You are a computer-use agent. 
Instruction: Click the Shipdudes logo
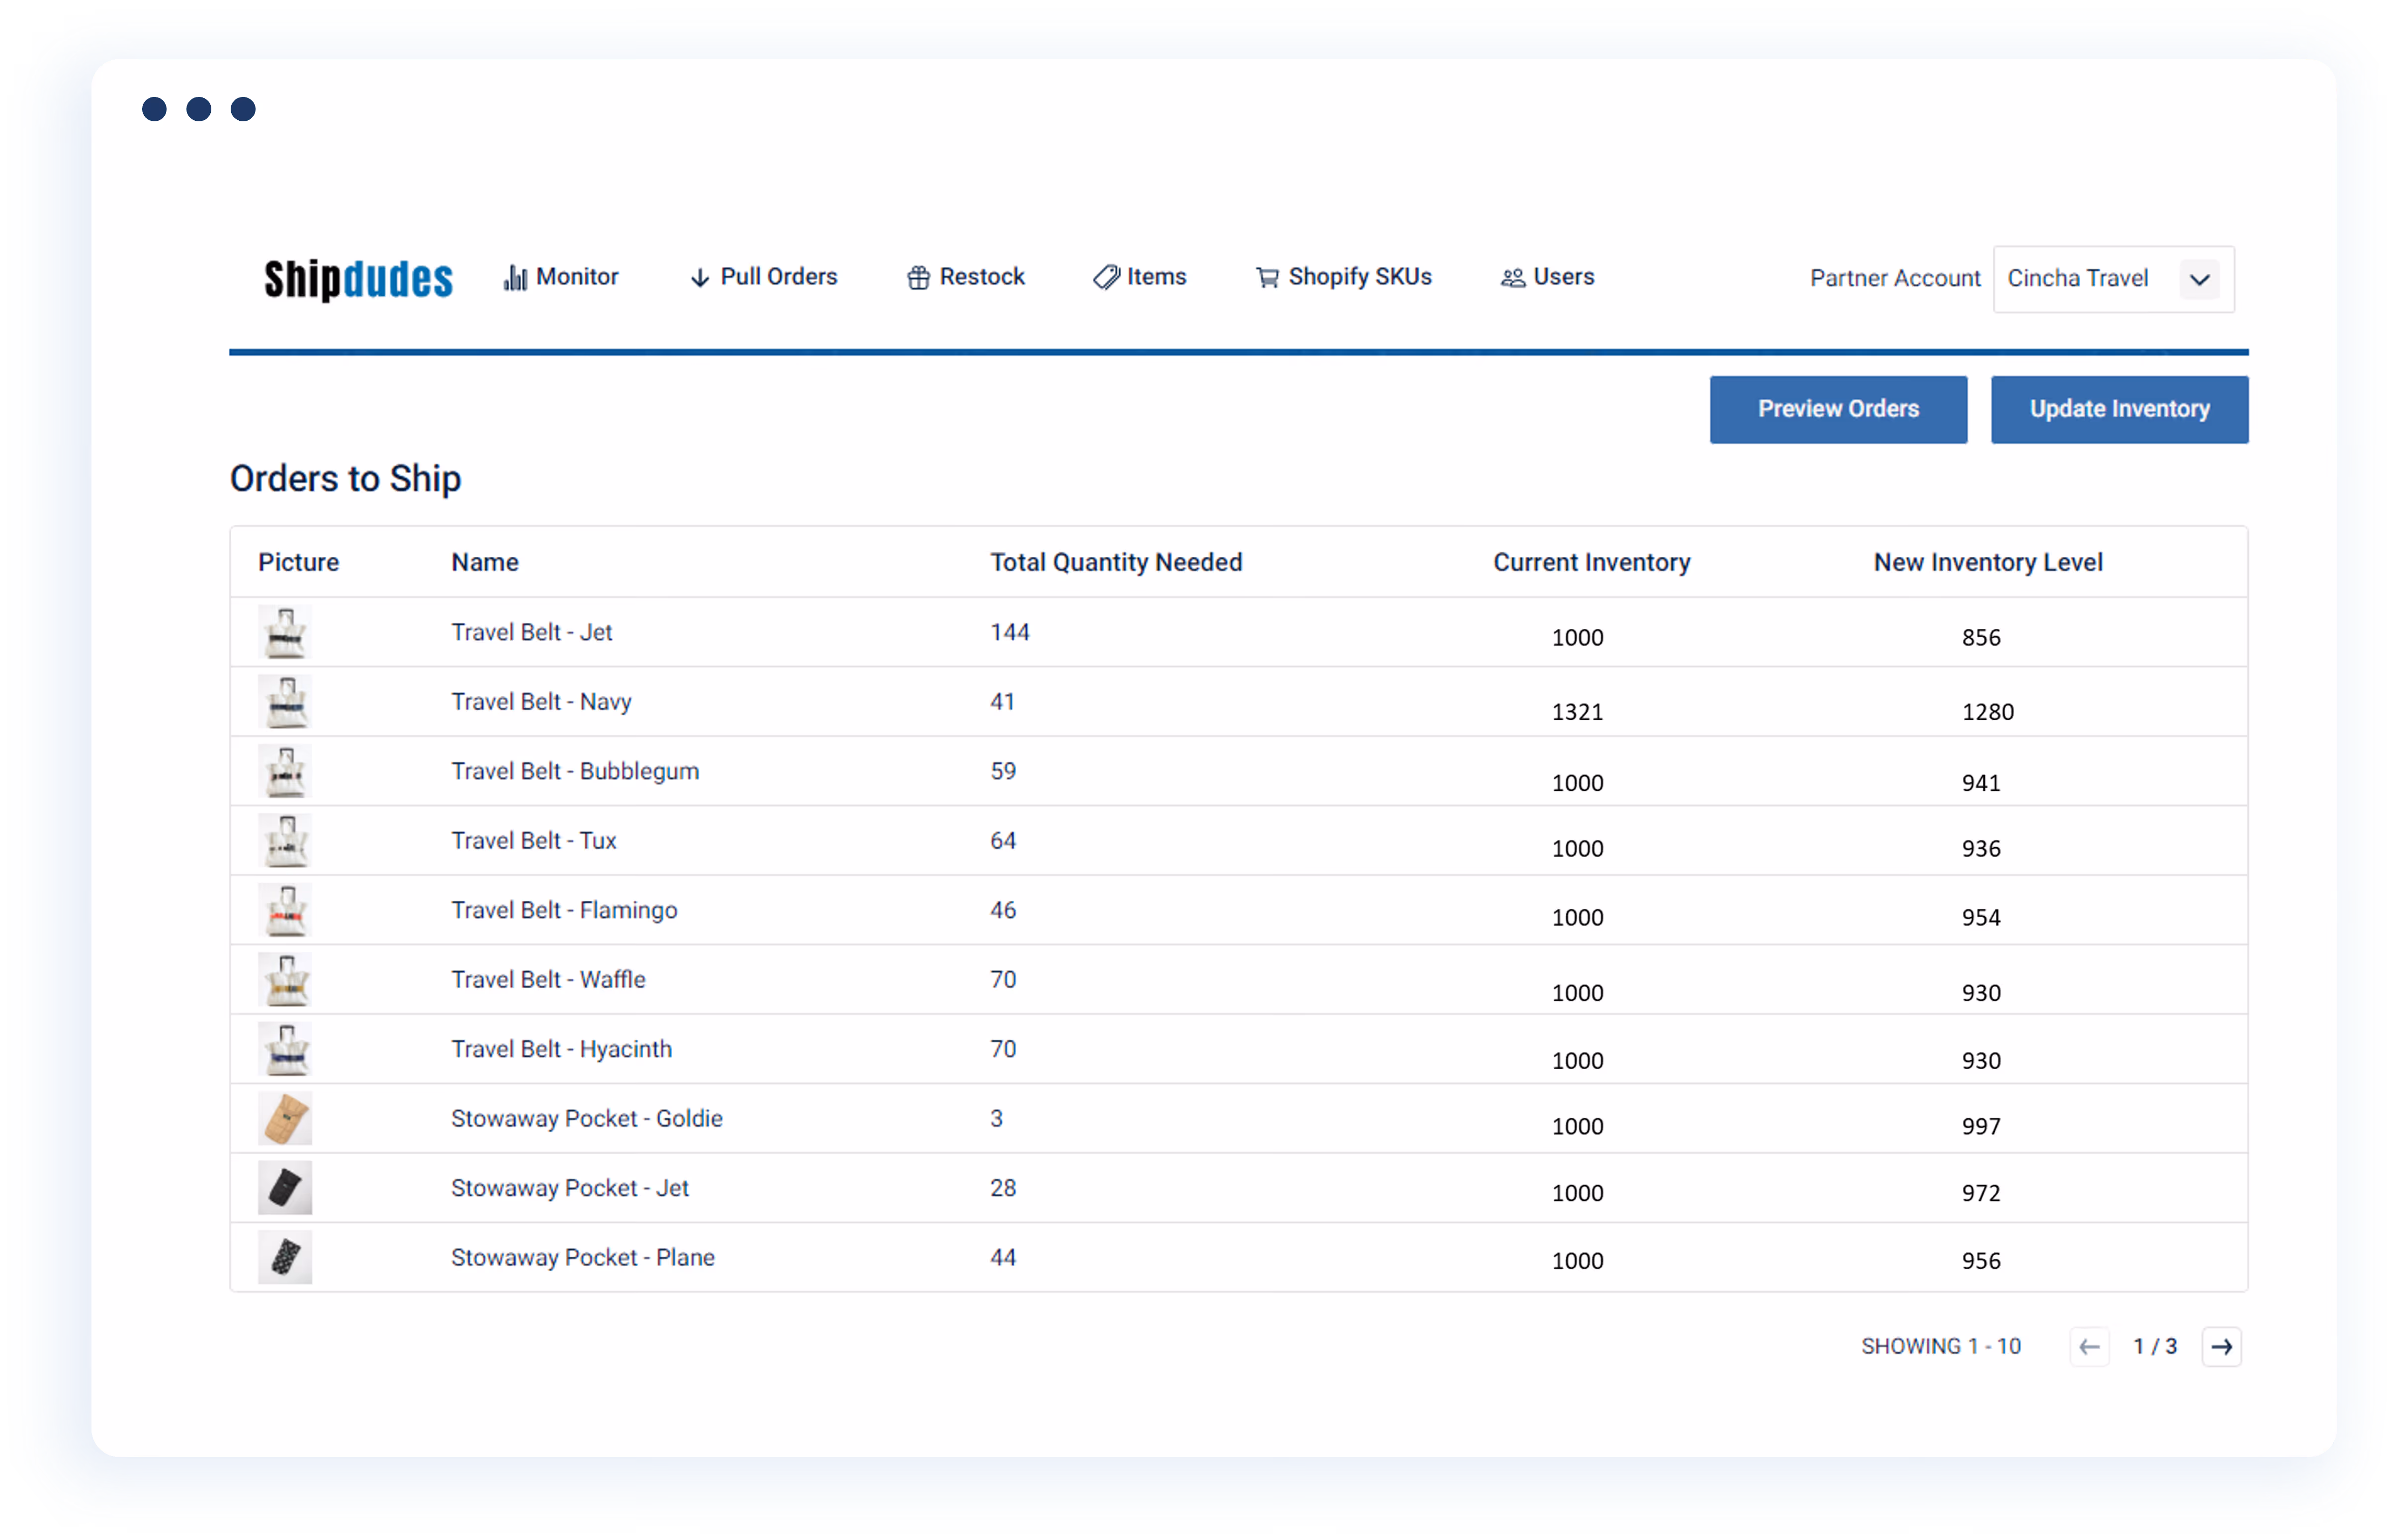point(357,278)
